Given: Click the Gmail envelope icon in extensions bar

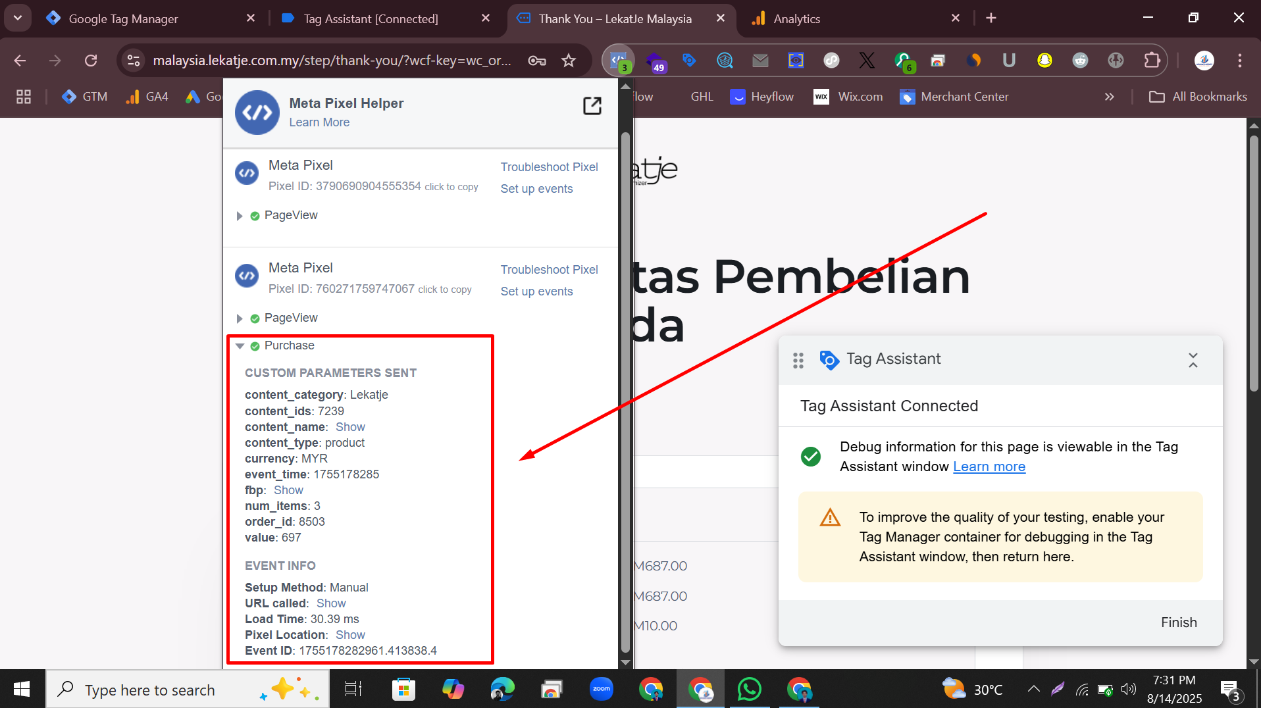Looking at the screenshot, I should pyautogui.click(x=760, y=60).
